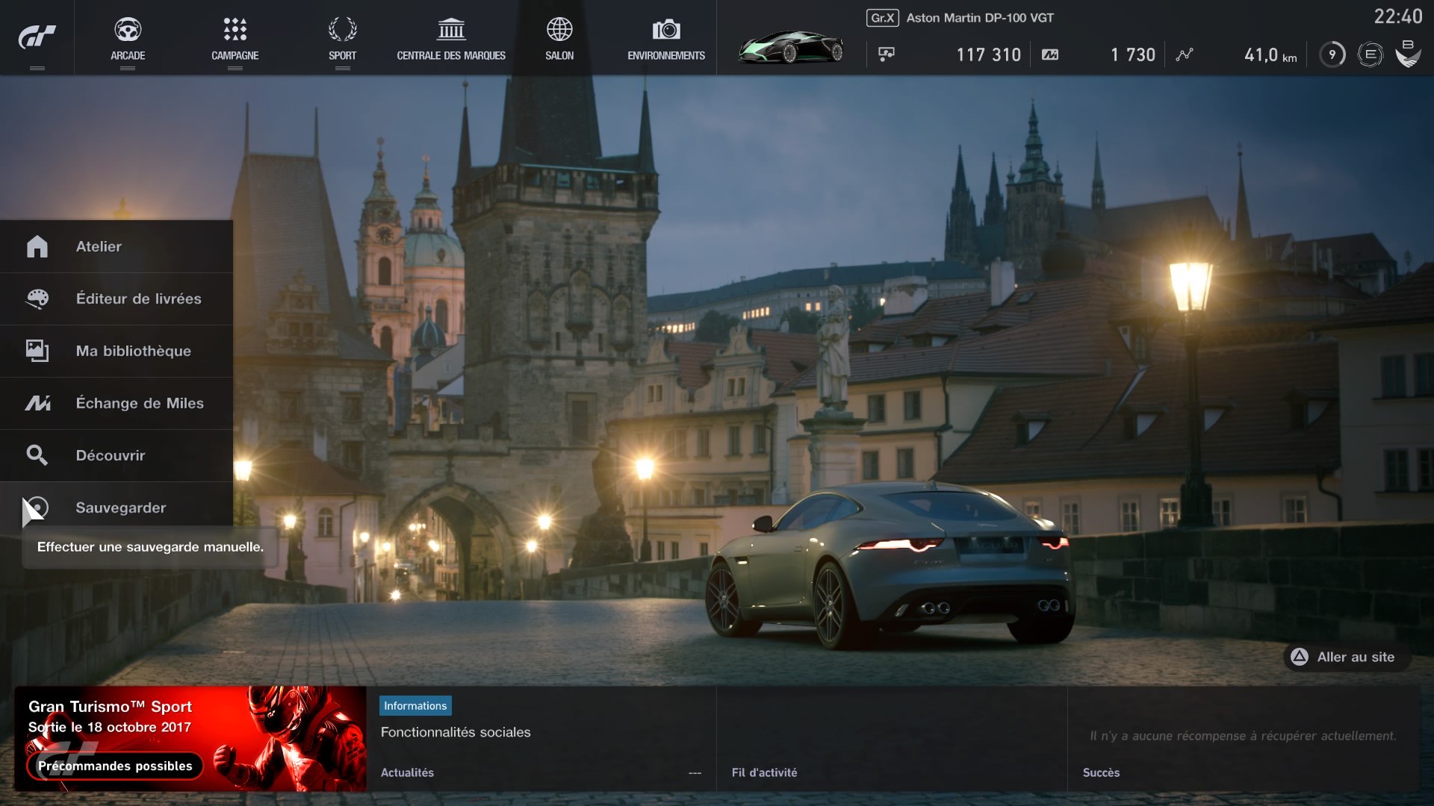Click the Sortie le 18 octobre 2017 text
1434x806 pixels.
[x=110, y=727]
